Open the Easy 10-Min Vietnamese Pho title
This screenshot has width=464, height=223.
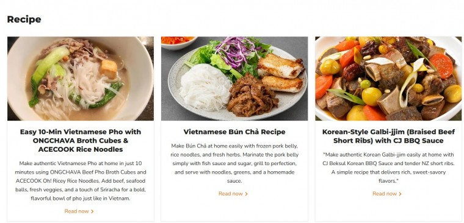[x=81, y=141]
